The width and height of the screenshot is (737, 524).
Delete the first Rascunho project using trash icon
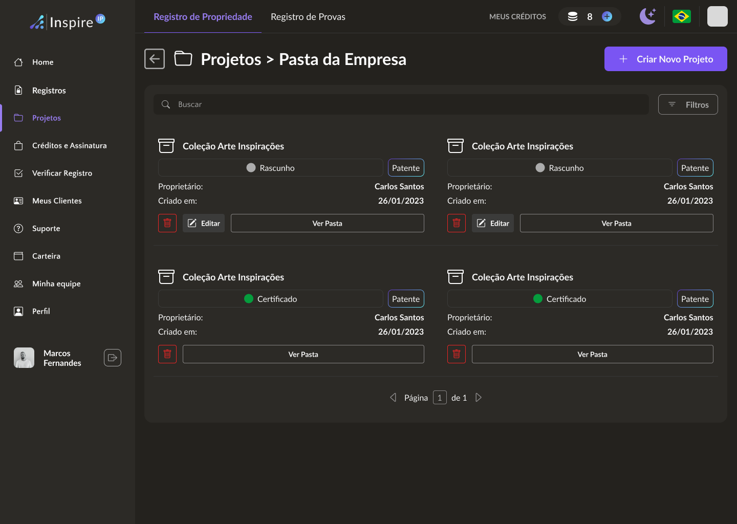point(167,223)
